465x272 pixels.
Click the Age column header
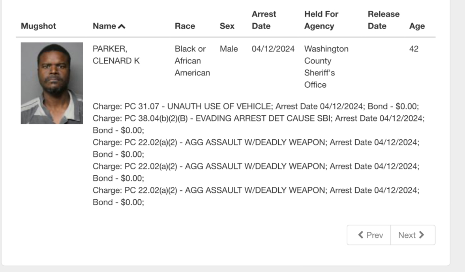[x=417, y=26]
